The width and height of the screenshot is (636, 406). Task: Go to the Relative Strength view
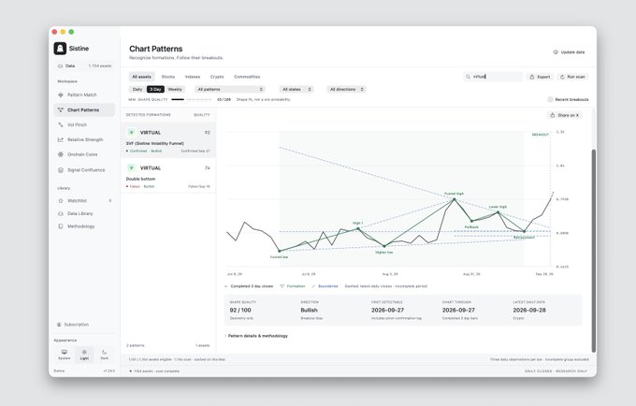pyautogui.click(x=84, y=140)
